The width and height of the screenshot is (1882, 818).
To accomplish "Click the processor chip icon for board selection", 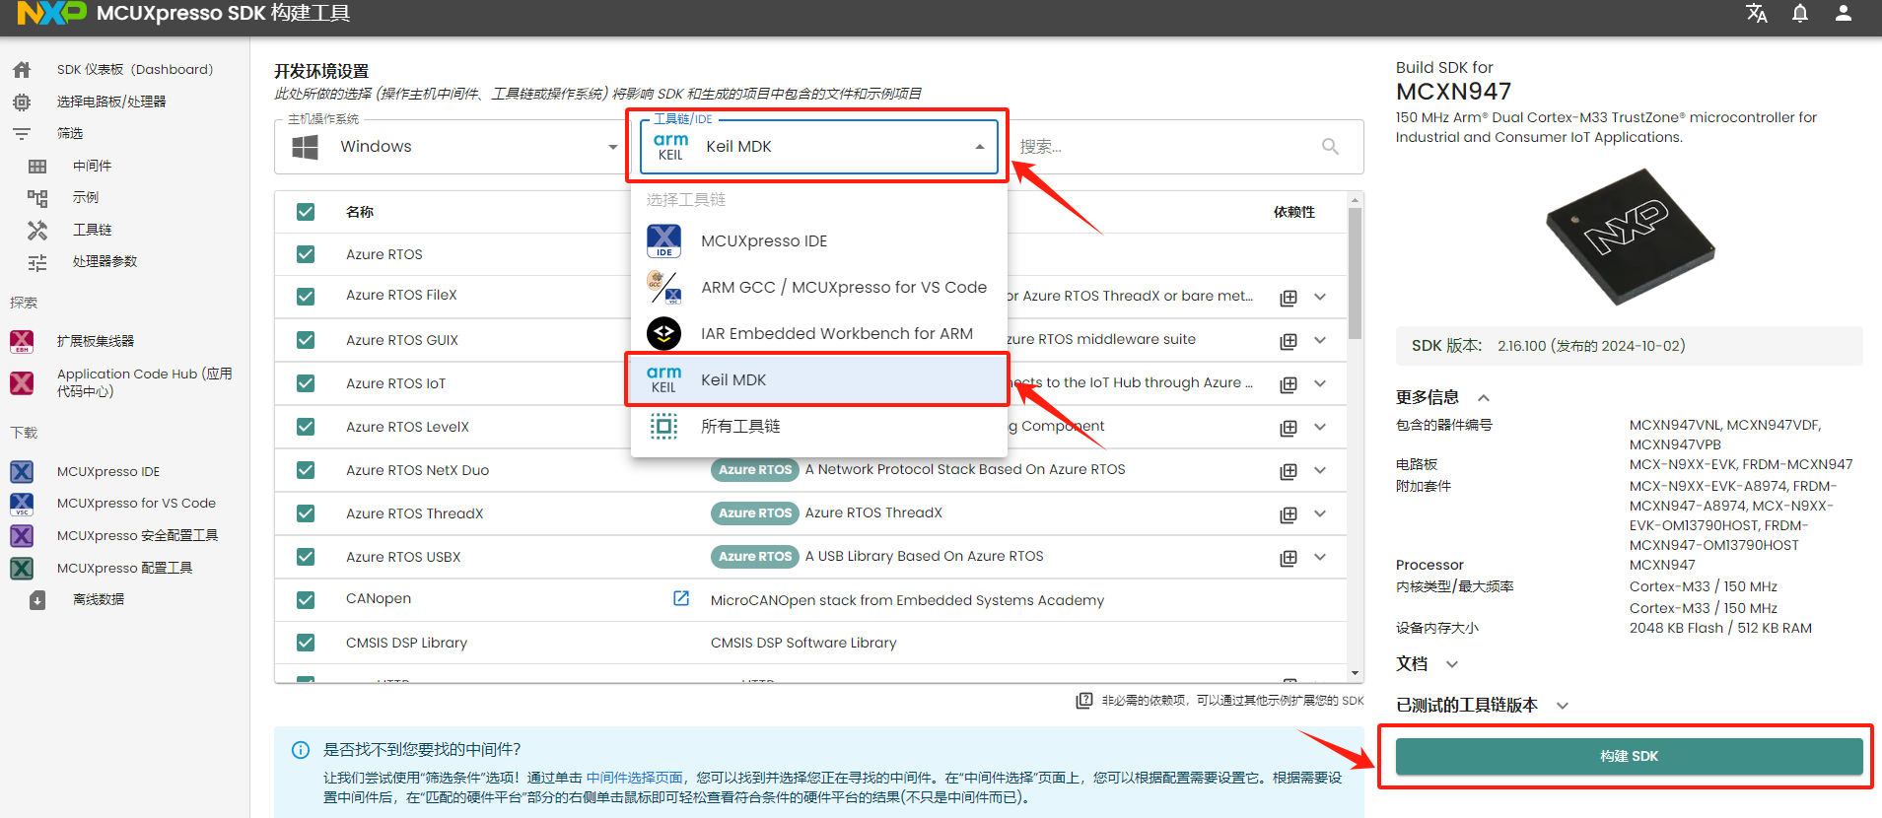I will coord(22,102).
